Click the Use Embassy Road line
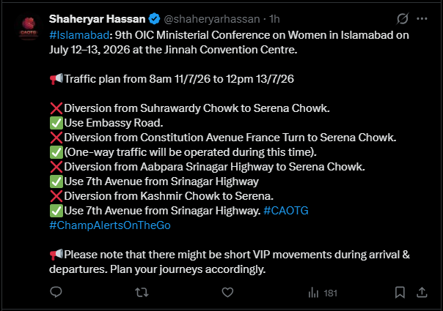 pyautogui.click(x=106, y=123)
